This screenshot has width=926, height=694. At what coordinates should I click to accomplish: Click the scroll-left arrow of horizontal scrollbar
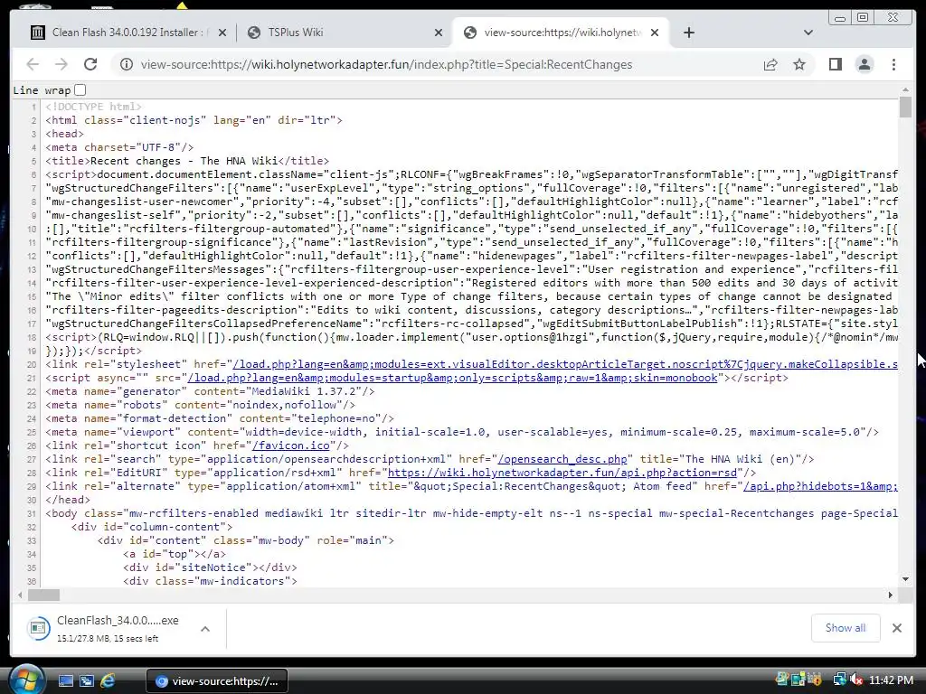(20, 595)
